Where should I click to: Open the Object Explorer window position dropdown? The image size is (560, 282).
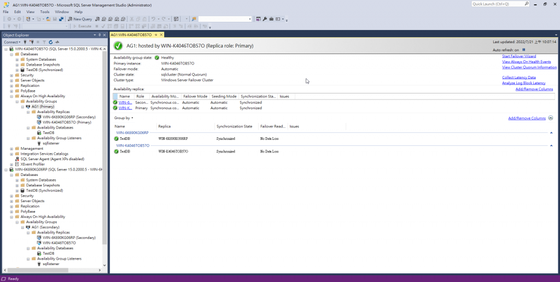[x=95, y=35]
